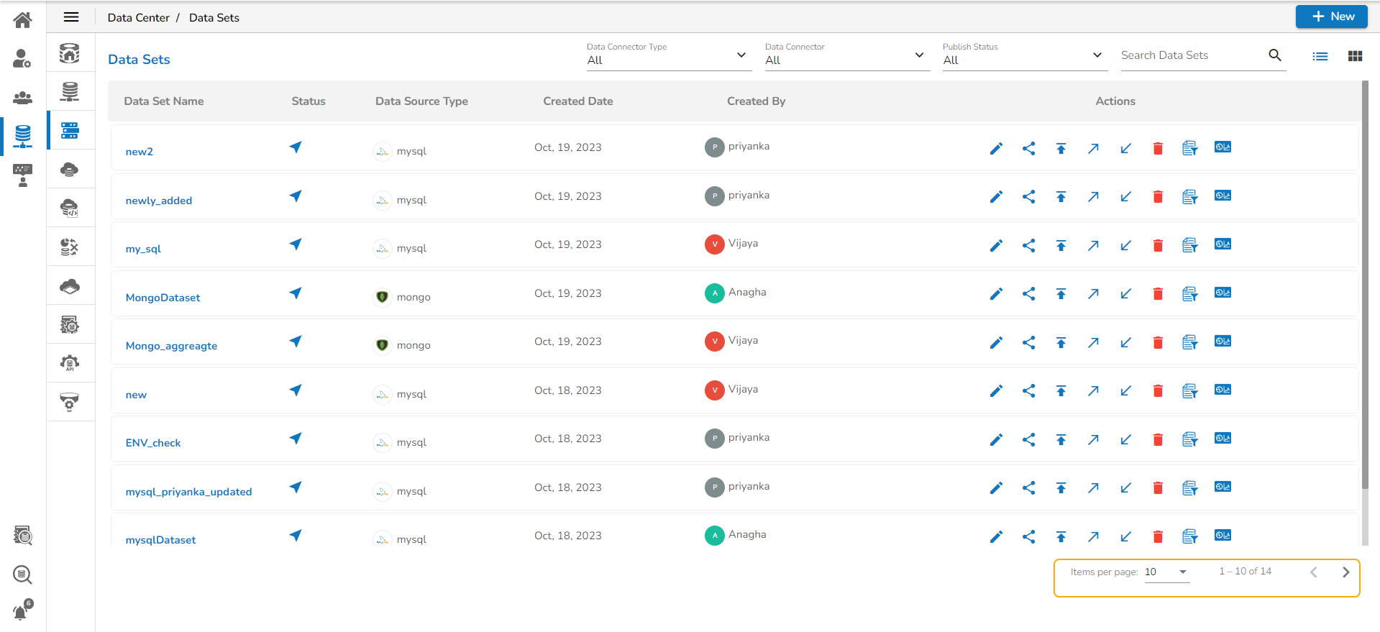
Task: Click the search magnifier icon
Action: coord(1274,55)
